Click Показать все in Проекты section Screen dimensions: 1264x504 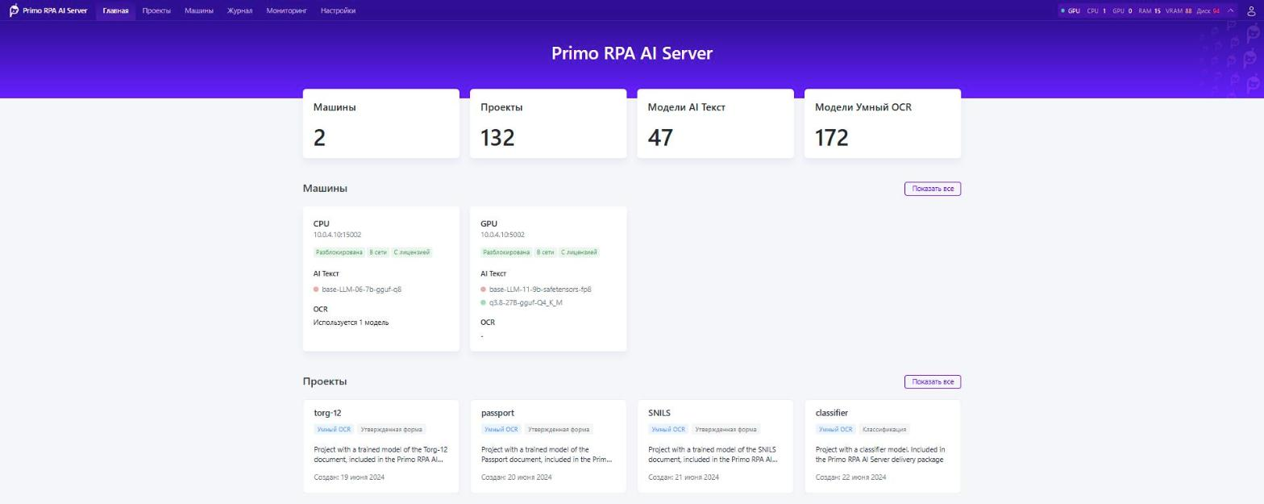[933, 381]
